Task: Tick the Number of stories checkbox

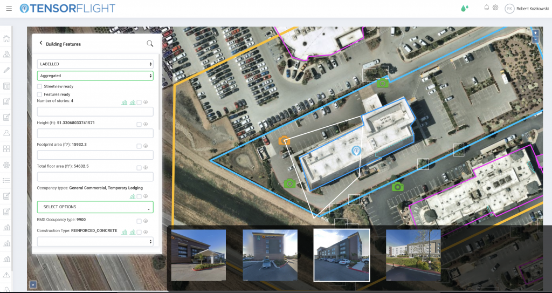Action: [x=139, y=102]
